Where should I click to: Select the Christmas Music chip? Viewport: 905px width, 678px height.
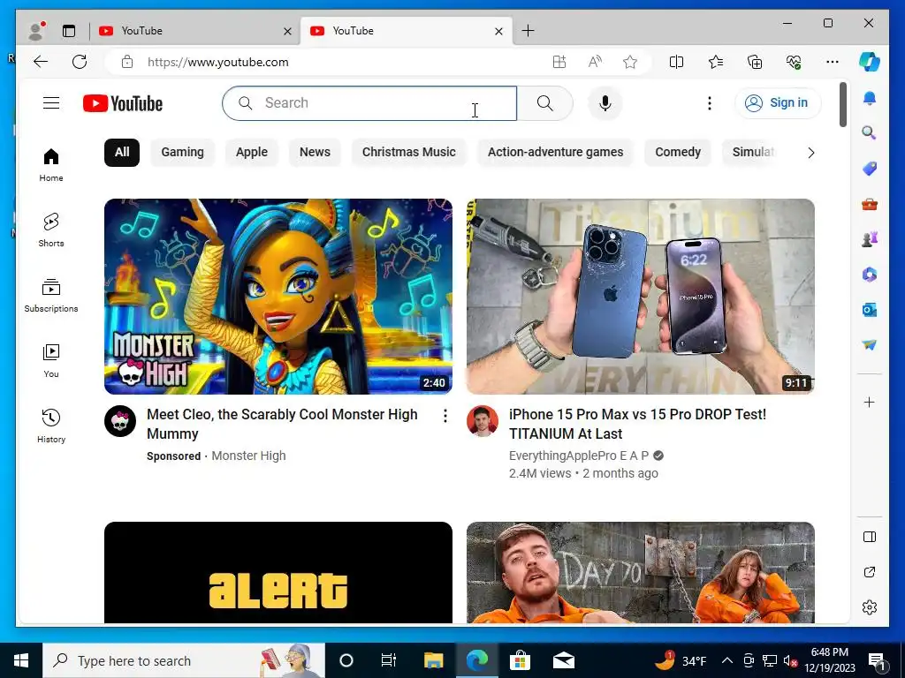[x=408, y=152]
